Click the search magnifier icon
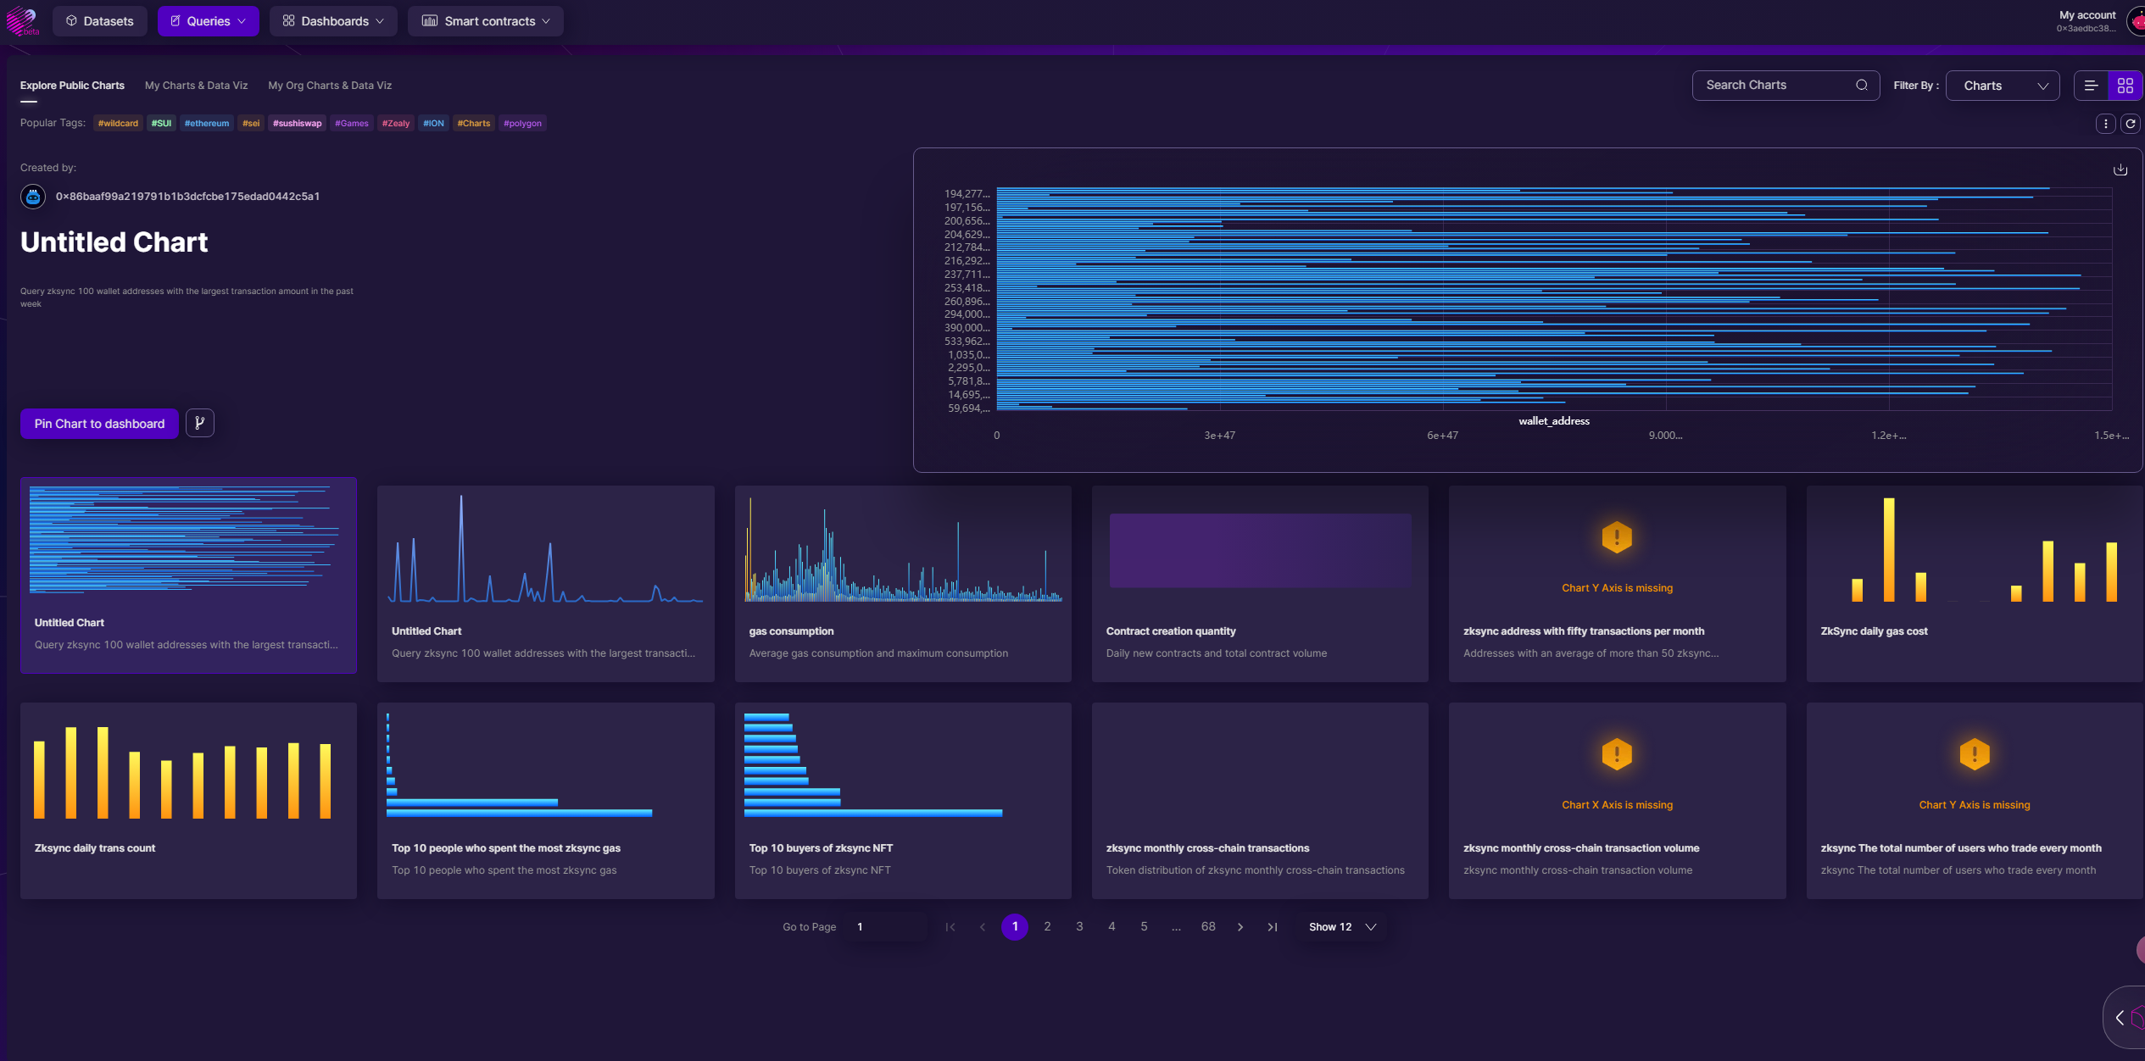The width and height of the screenshot is (2145, 1061). pyautogui.click(x=1861, y=85)
